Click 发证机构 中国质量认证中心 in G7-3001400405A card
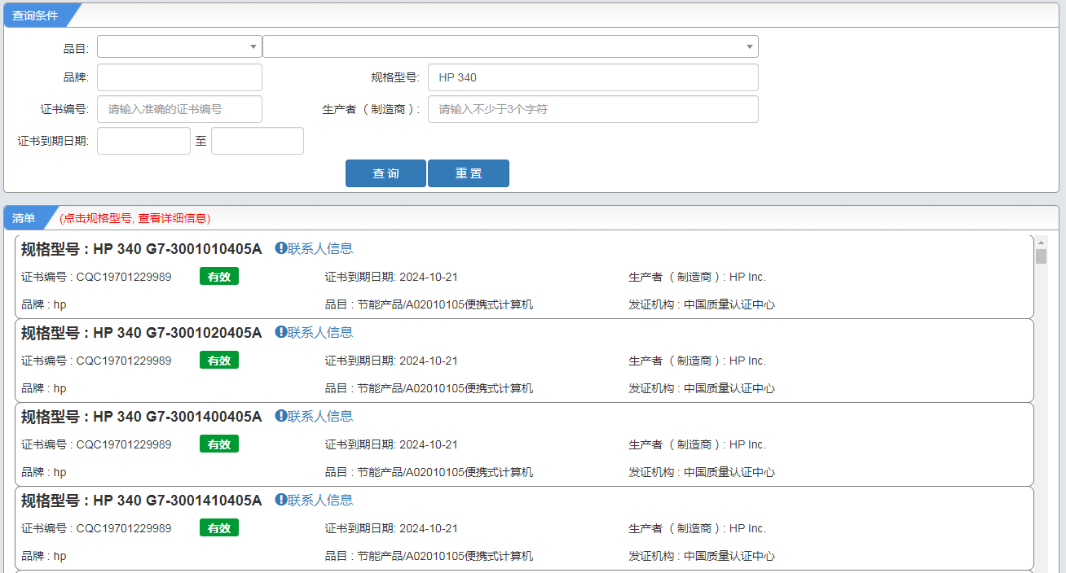This screenshot has height=573, width=1066. click(x=702, y=472)
